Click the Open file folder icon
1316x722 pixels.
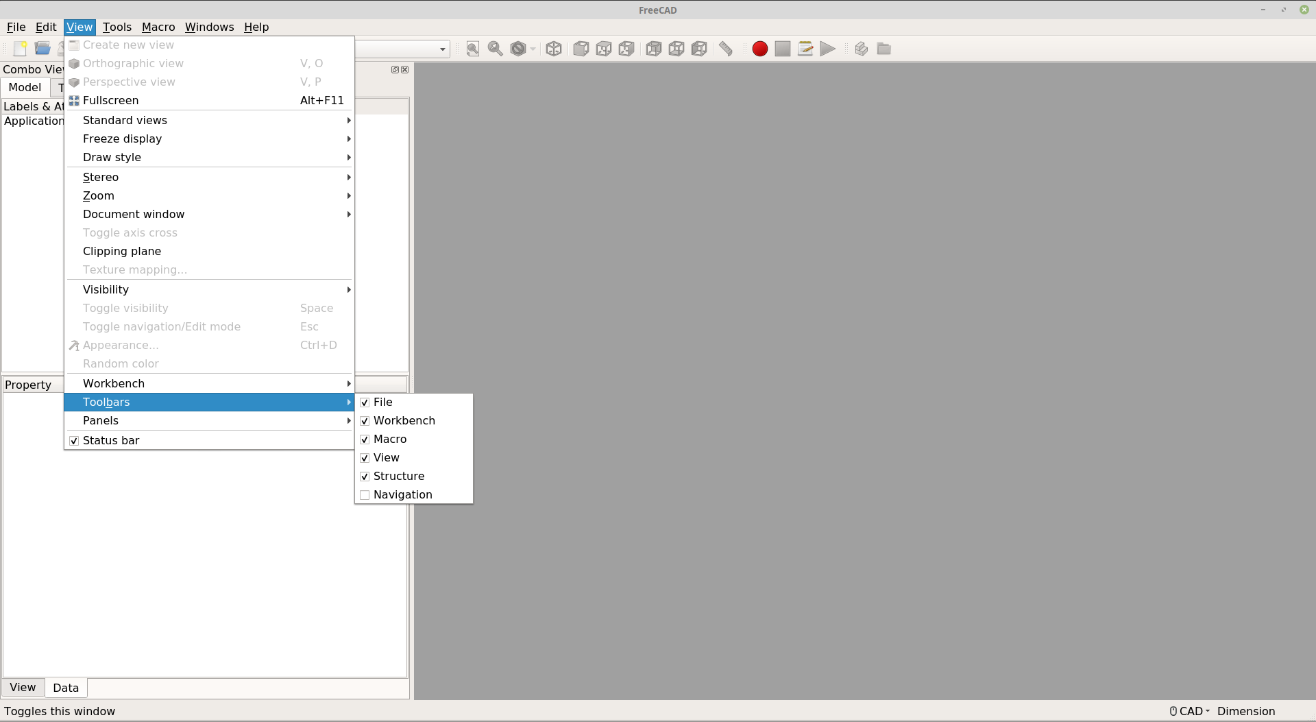(42, 49)
